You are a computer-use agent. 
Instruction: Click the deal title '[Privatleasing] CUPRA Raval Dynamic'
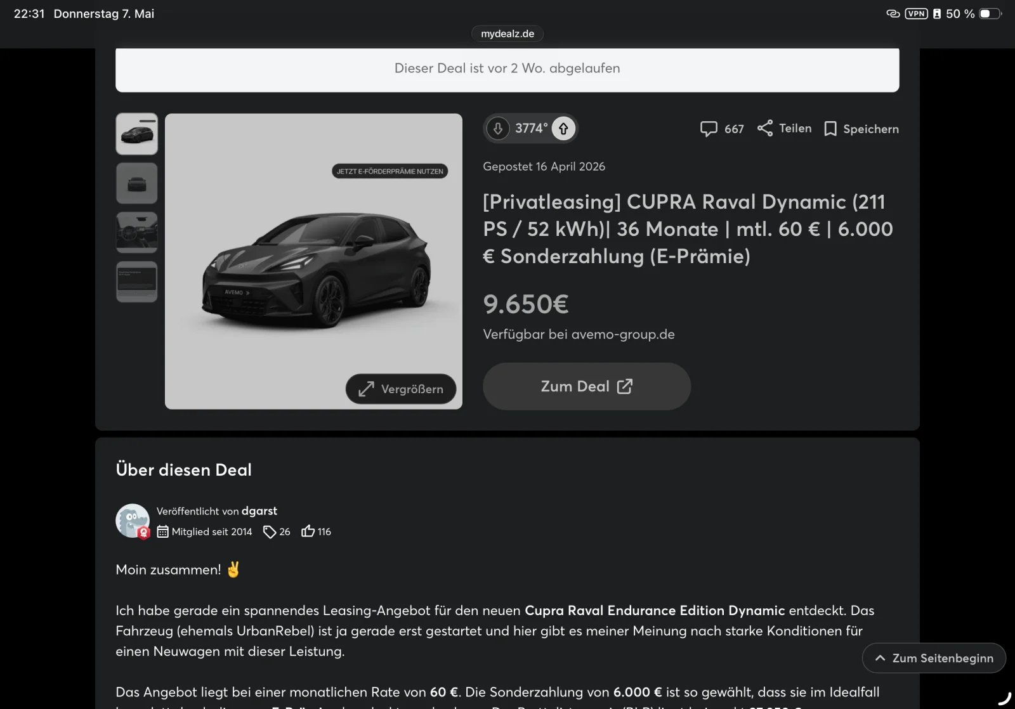[x=688, y=229]
